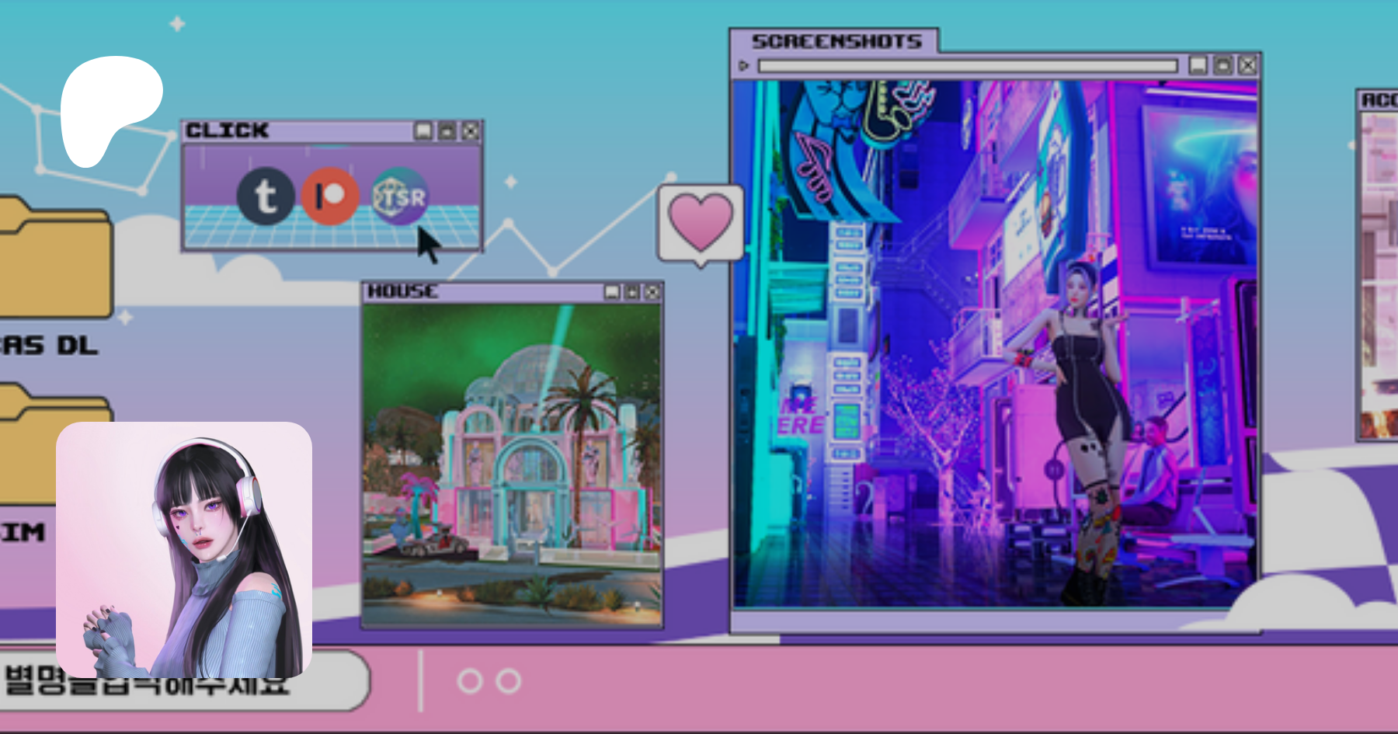Select the second circle in pink bar
The width and height of the screenshot is (1398, 734).
click(x=508, y=681)
